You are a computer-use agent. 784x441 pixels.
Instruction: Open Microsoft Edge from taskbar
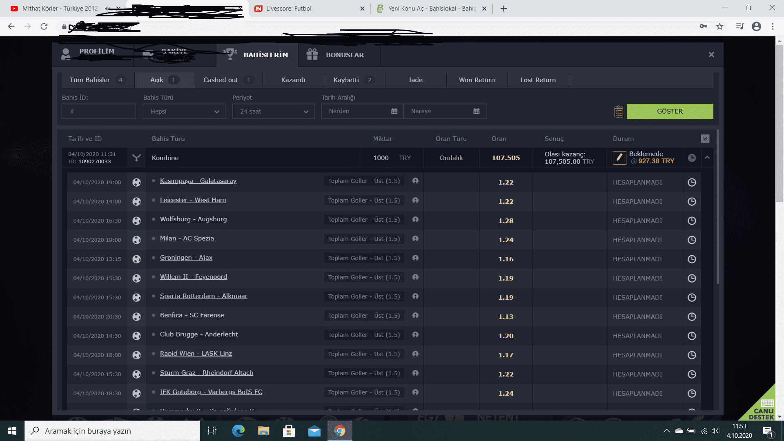tap(238, 431)
